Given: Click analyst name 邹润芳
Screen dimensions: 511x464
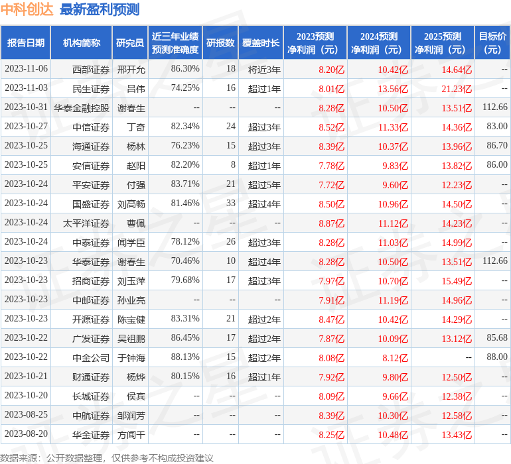Looking at the screenshot, I should (x=131, y=415).
